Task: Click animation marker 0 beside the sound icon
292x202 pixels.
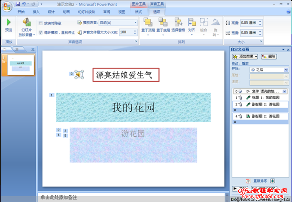Action: click(x=72, y=74)
